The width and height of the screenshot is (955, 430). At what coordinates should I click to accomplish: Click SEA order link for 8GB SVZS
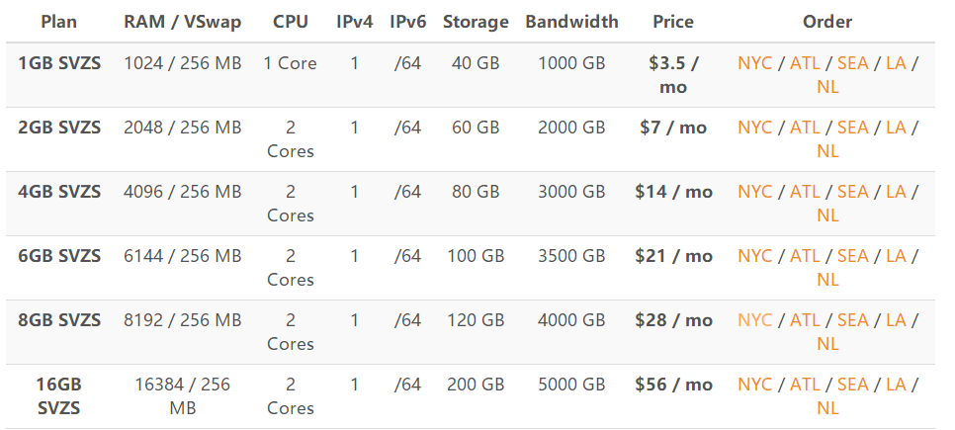(852, 320)
